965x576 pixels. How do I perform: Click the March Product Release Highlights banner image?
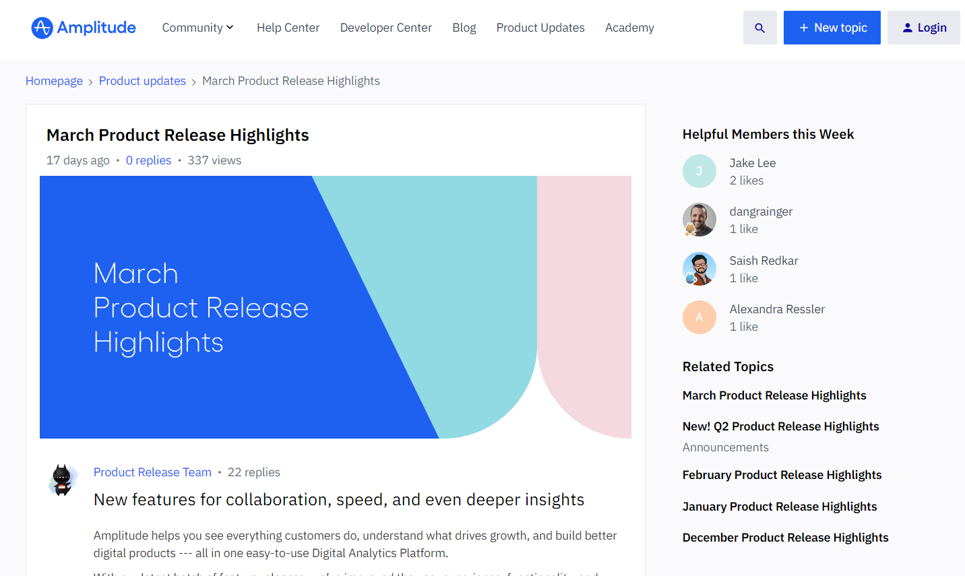click(x=336, y=307)
